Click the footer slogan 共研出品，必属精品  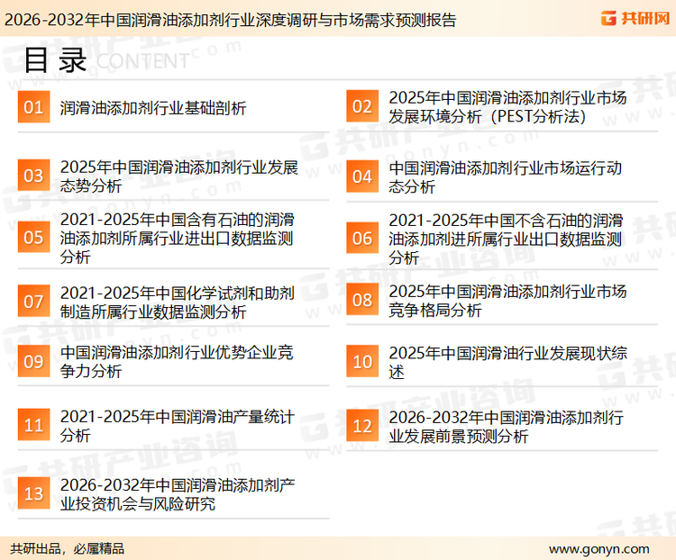click(x=68, y=549)
